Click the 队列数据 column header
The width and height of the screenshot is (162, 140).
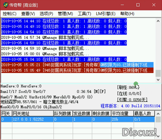point(63,113)
